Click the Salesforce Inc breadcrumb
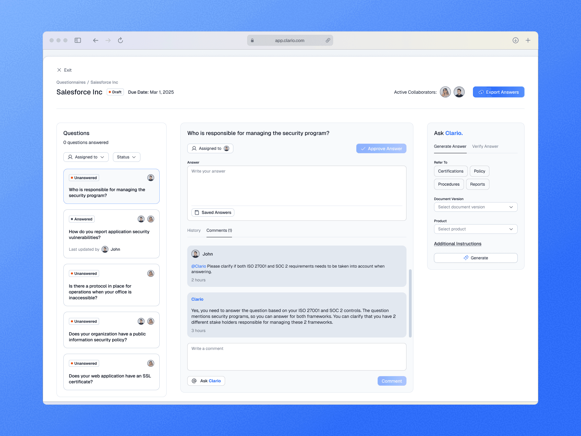This screenshot has height=436, width=581. pyautogui.click(x=104, y=82)
